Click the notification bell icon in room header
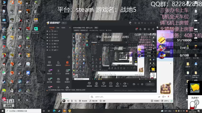 coord(149,29)
